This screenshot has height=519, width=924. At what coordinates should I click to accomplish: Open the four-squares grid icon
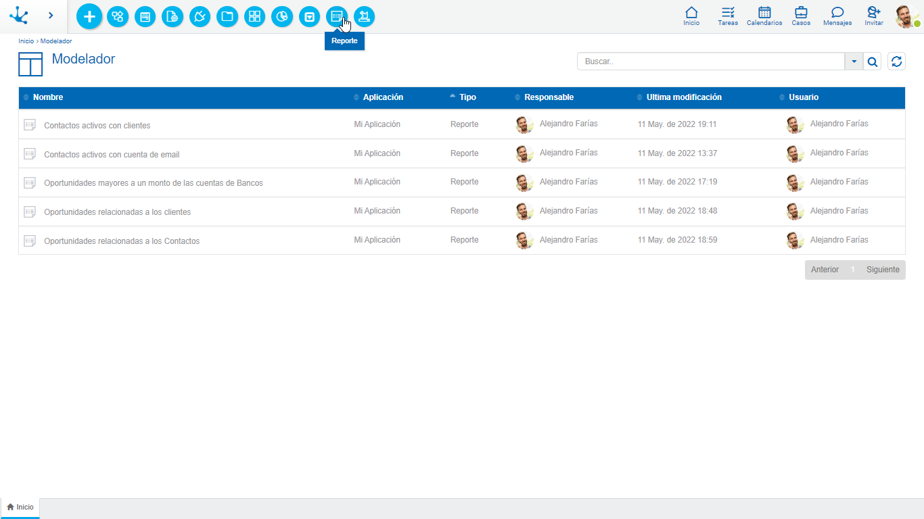(254, 17)
